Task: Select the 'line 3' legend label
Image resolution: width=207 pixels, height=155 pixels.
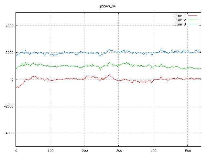Action: click(x=180, y=24)
